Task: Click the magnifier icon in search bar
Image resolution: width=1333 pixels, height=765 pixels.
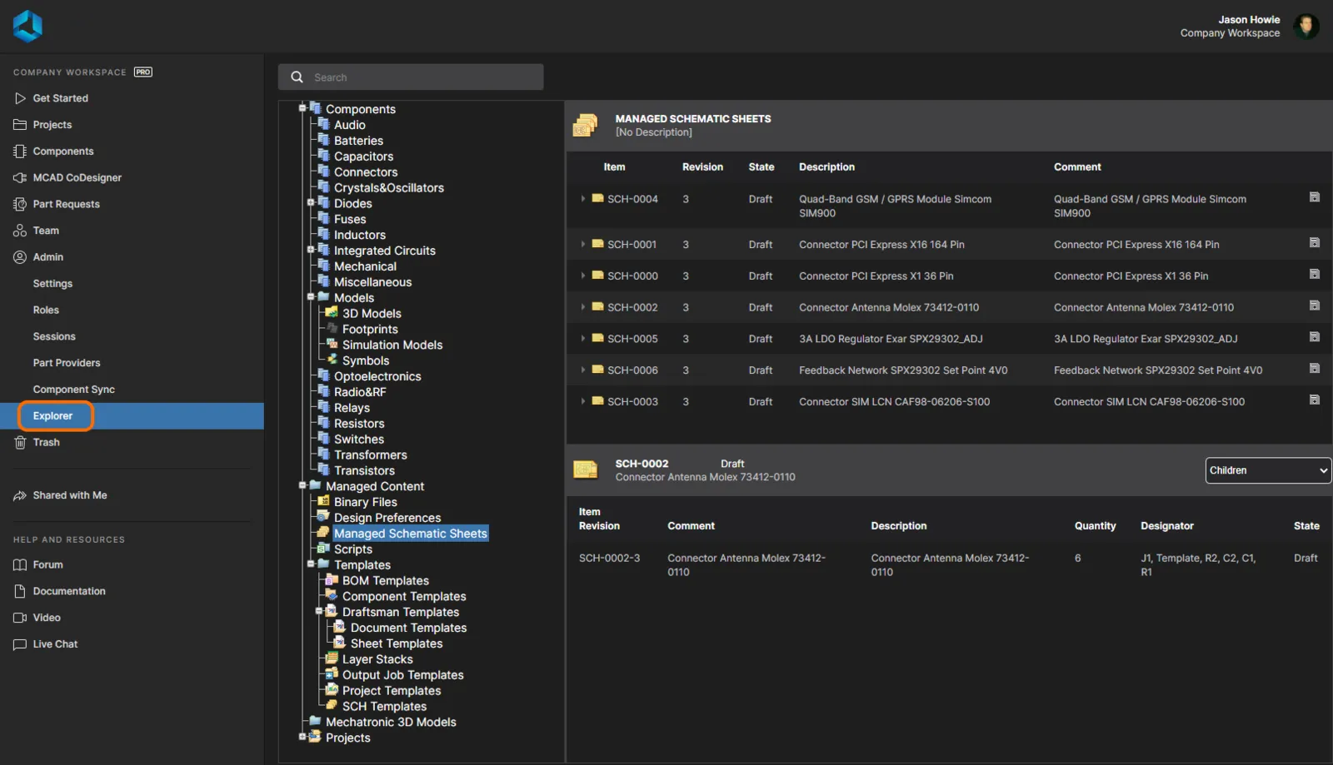Action: coord(297,77)
